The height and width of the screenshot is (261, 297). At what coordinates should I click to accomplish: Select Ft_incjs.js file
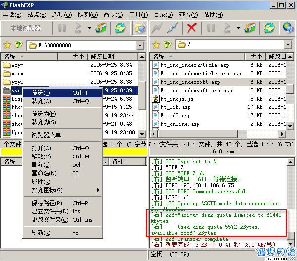click(x=173, y=99)
